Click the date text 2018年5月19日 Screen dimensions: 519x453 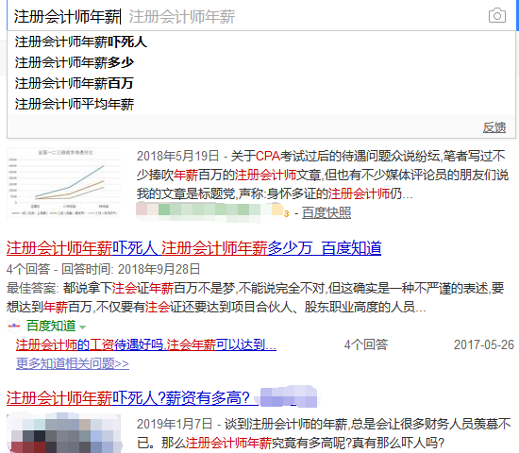[178, 156]
